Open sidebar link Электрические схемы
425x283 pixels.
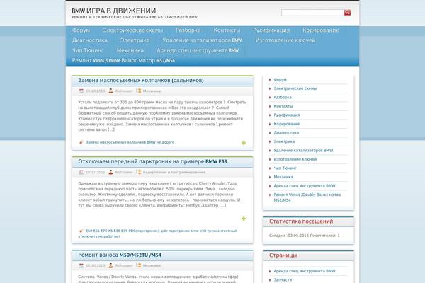pos(295,88)
